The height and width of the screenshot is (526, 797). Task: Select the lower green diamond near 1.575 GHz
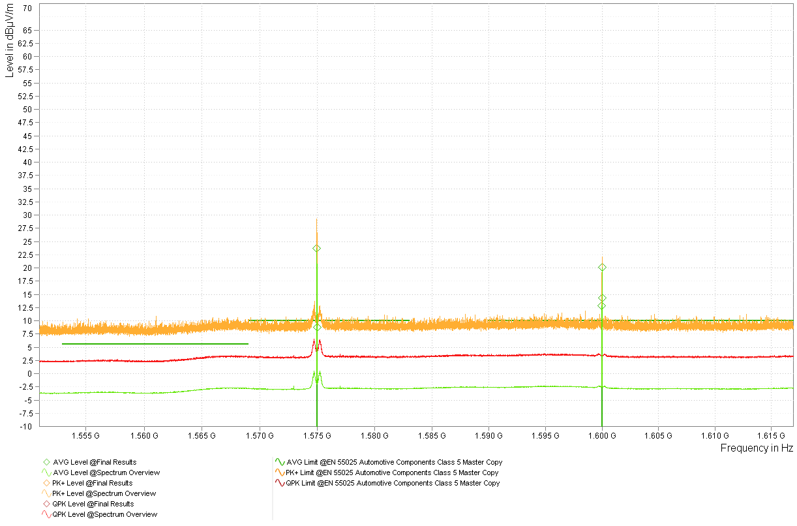click(x=317, y=327)
